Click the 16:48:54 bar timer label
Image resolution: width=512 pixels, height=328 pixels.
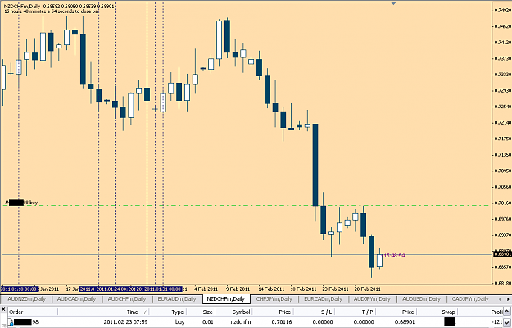(x=393, y=256)
